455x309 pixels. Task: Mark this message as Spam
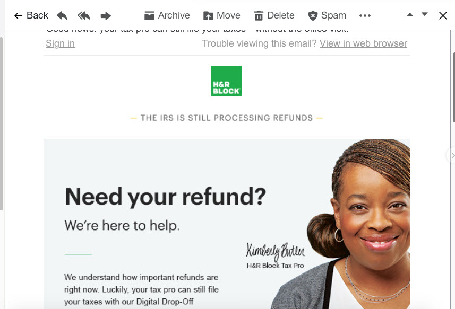point(327,15)
